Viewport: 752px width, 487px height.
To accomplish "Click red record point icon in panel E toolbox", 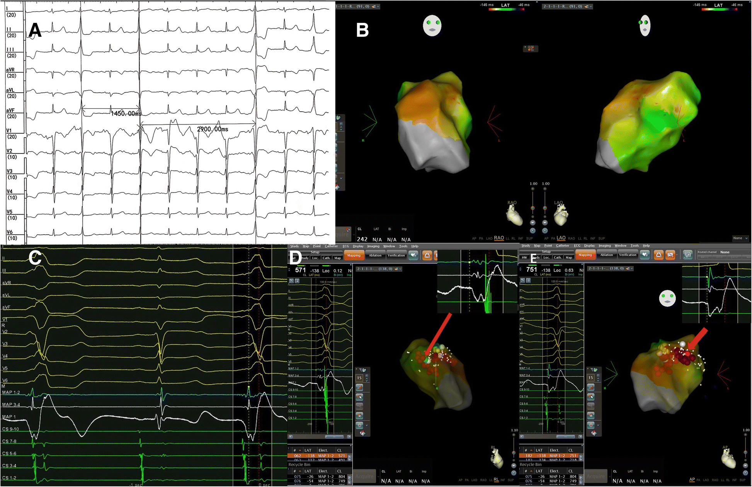I will pyautogui.click(x=590, y=425).
